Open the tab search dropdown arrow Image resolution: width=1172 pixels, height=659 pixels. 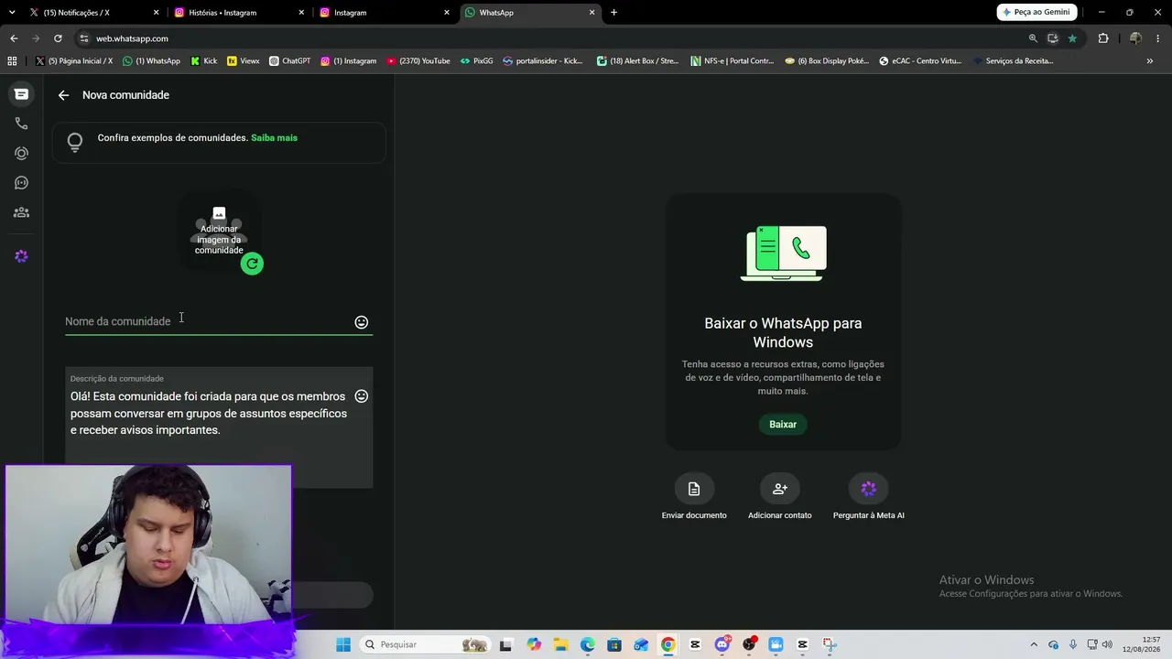pos(12,13)
